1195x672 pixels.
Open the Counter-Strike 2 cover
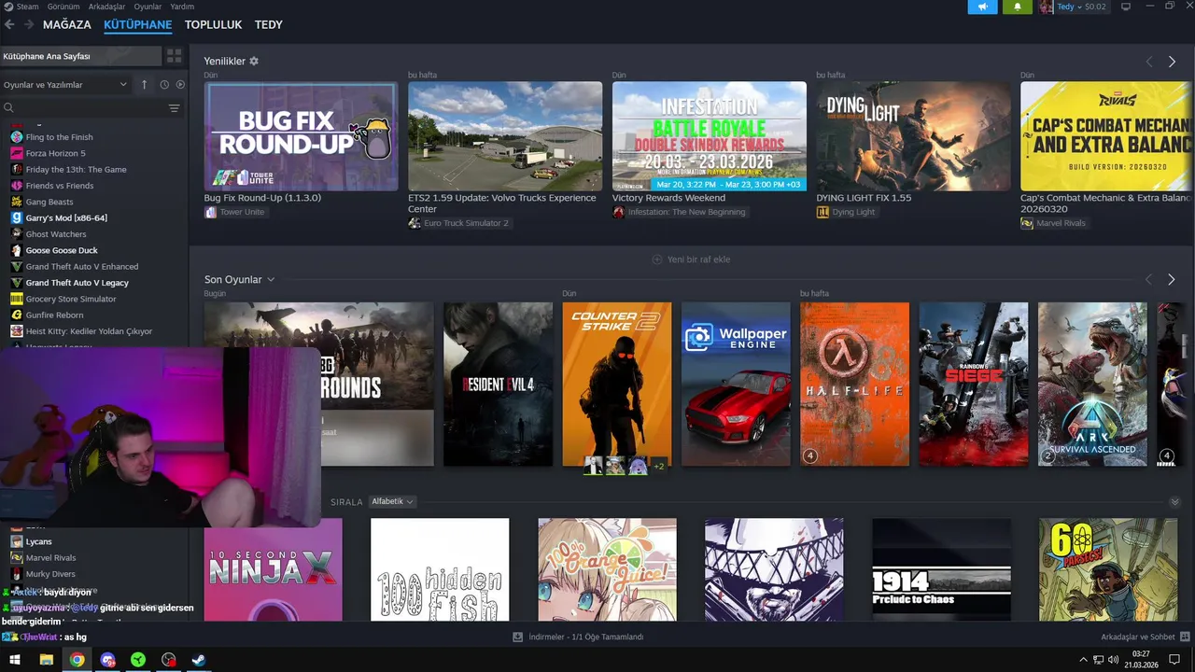(x=617, y=384)
